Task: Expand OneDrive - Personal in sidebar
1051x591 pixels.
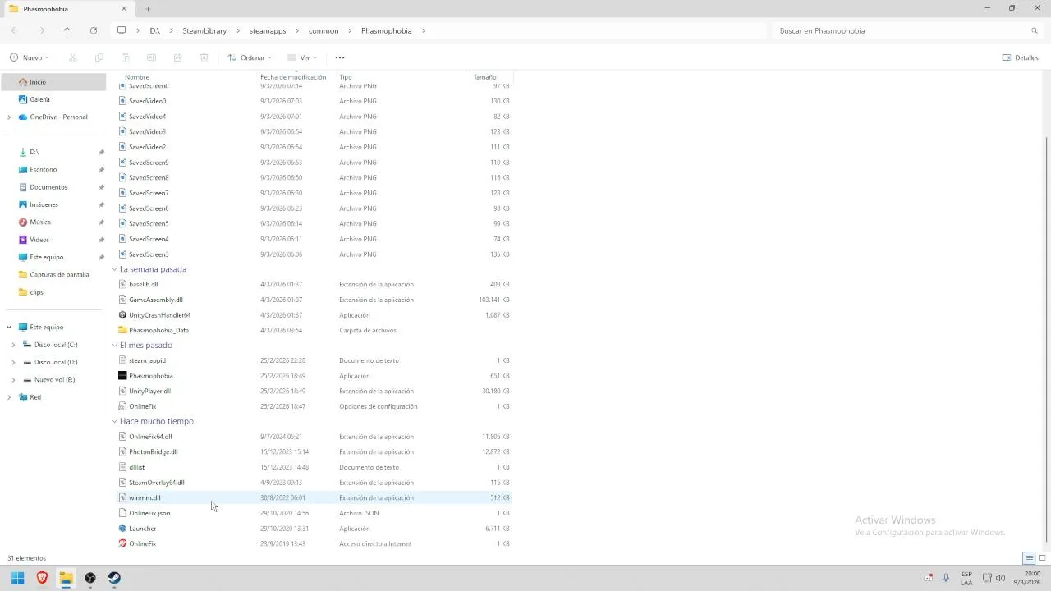Action: [x=9, y=117]
